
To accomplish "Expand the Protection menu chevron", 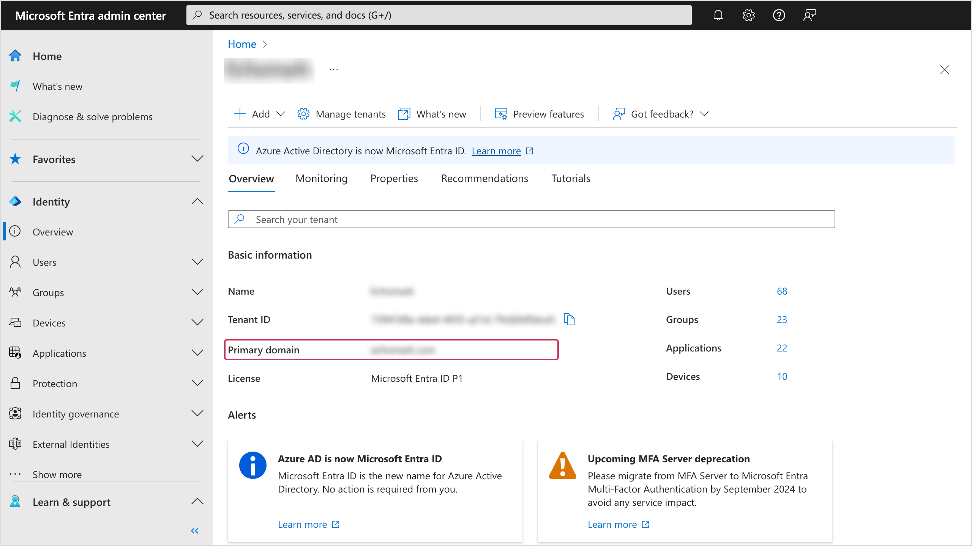I will coord(197,383).
